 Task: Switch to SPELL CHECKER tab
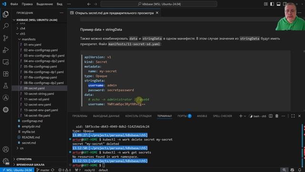point(223,116)
